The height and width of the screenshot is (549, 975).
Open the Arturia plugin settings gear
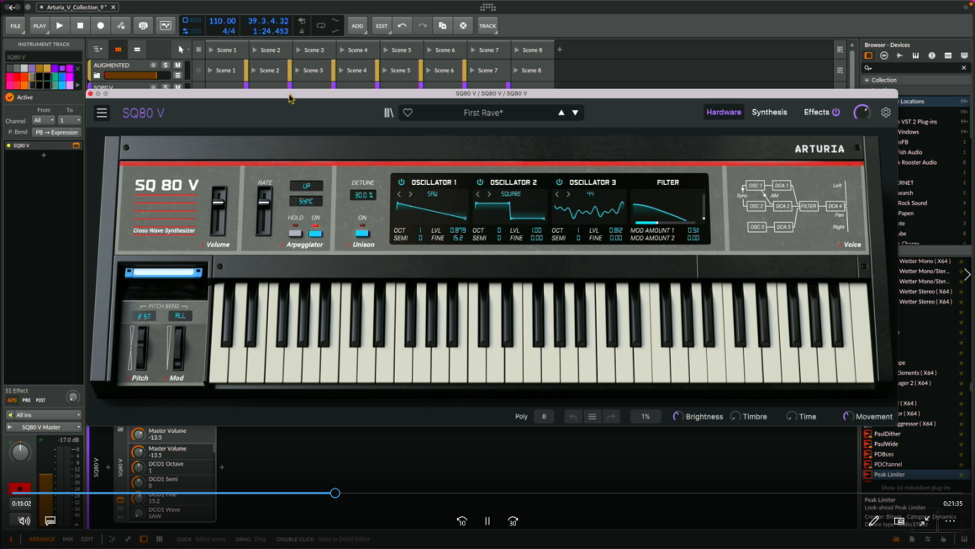[886, 113]
